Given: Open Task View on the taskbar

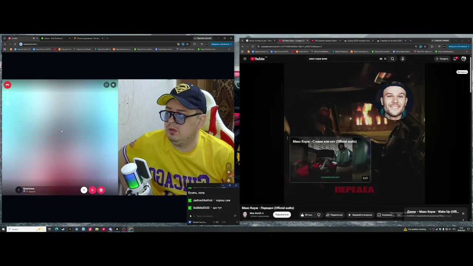Looking at the screenshot, I should (49, 229).
